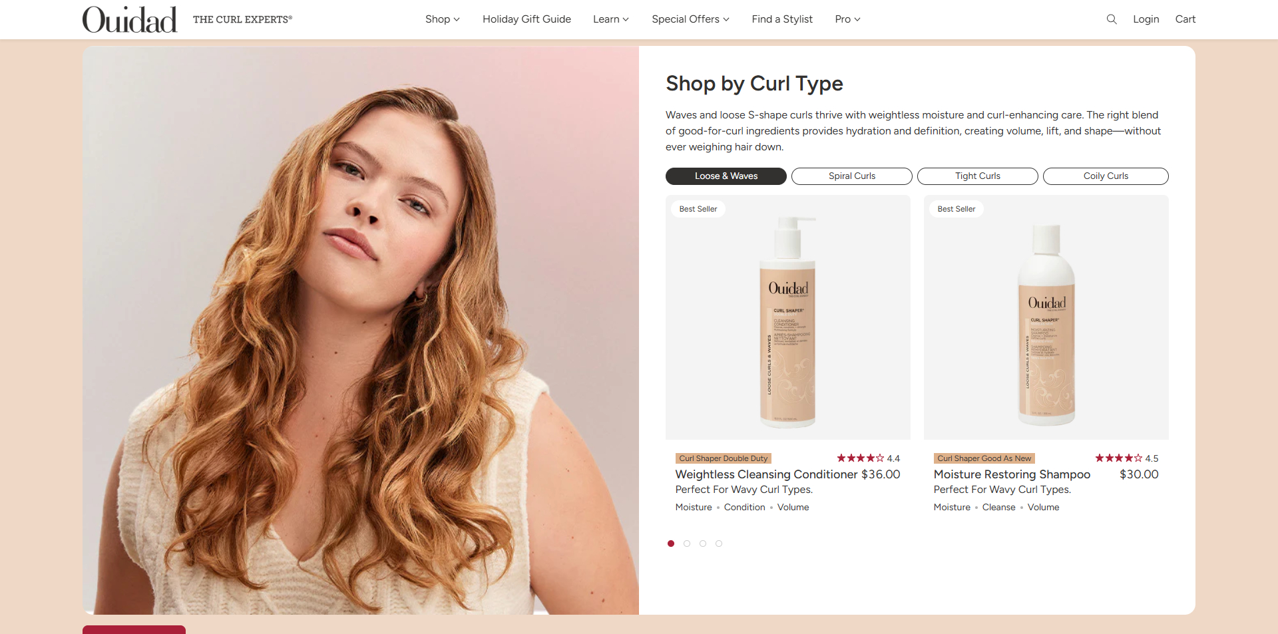The width and height of the screenshot is (1278, 634).
Task: Expand the Special Offers dropdown
Action: (690, 19)
